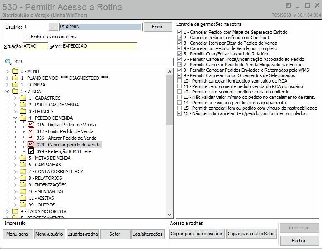Collapse the 3 - VENDA tree node
The width and height of the screenshot is (322, 249).
[x=8, y=91]
